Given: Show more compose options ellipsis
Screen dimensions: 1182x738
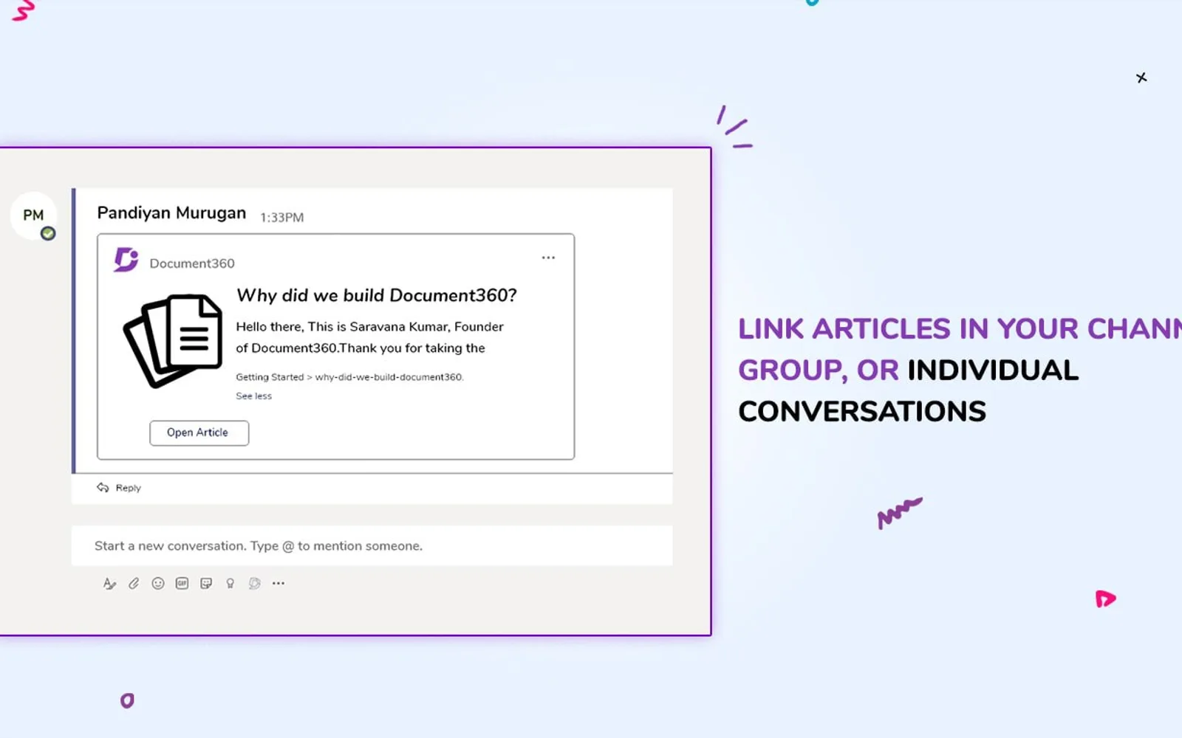Looking at the screenshot, I should click(x=279, y=583).
